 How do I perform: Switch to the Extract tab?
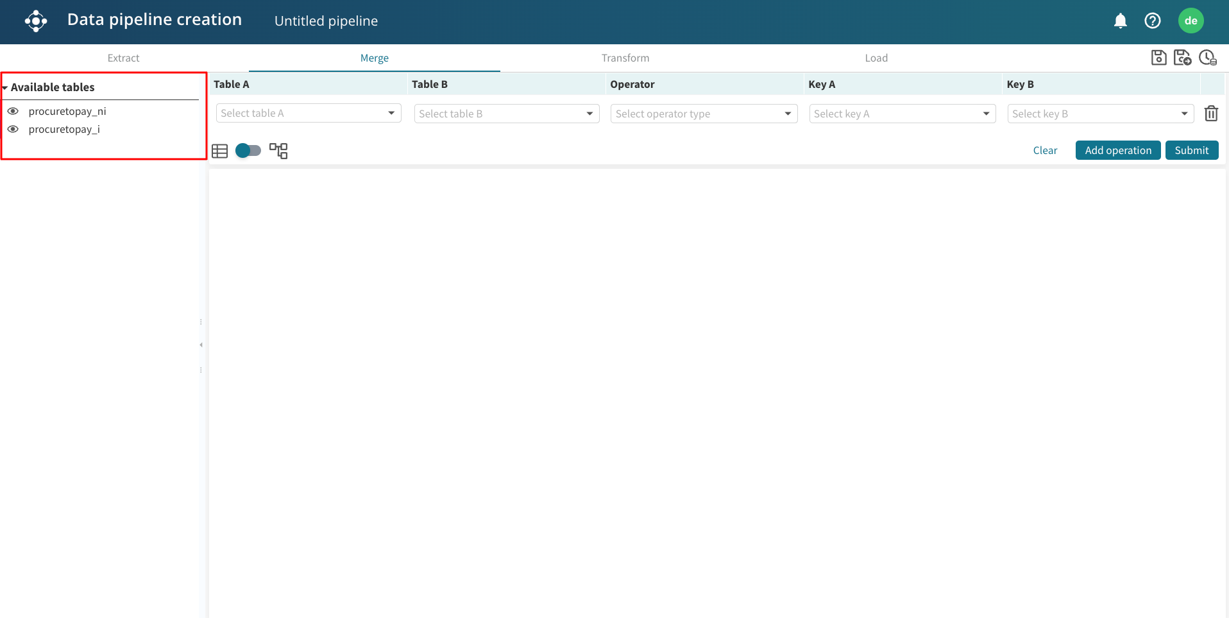point(123,58)
